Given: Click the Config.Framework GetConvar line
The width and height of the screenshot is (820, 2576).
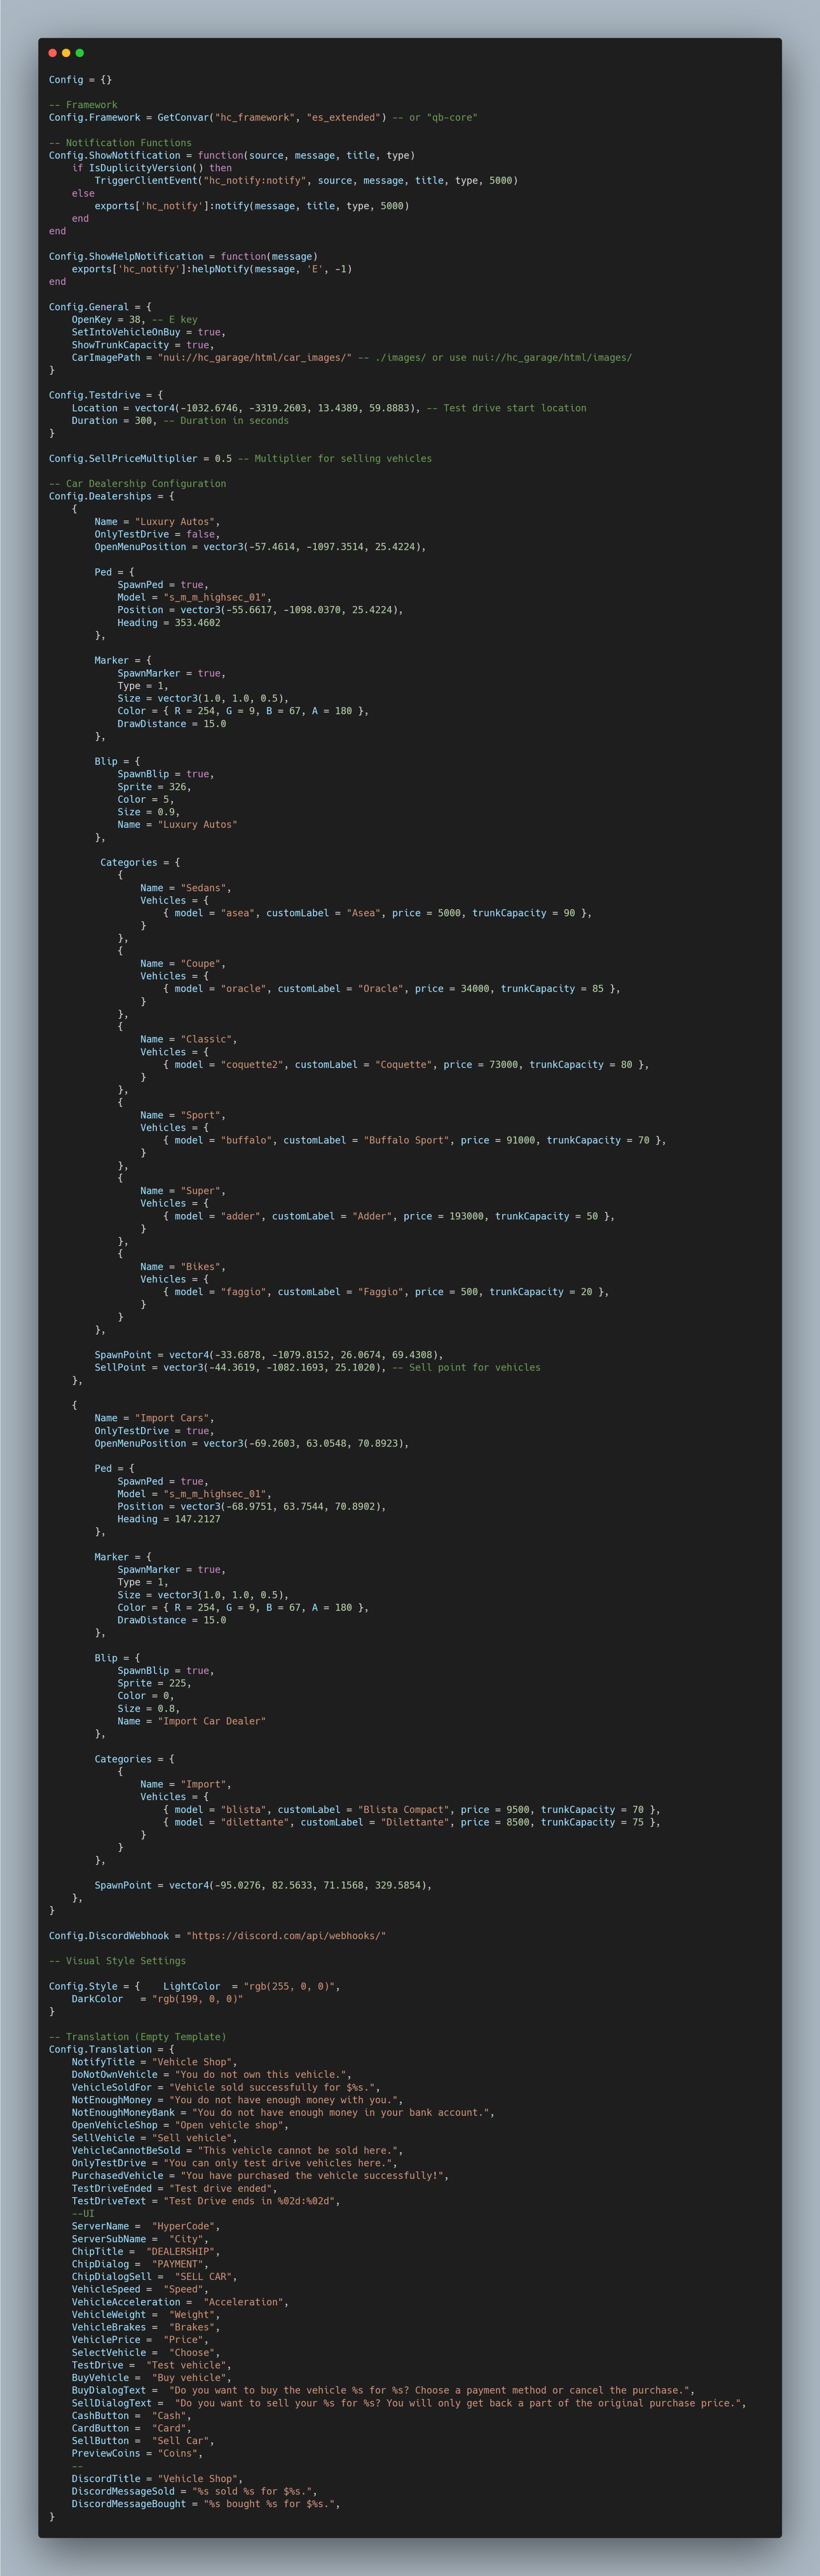Looking at the screenshot, I should [263, 117].
